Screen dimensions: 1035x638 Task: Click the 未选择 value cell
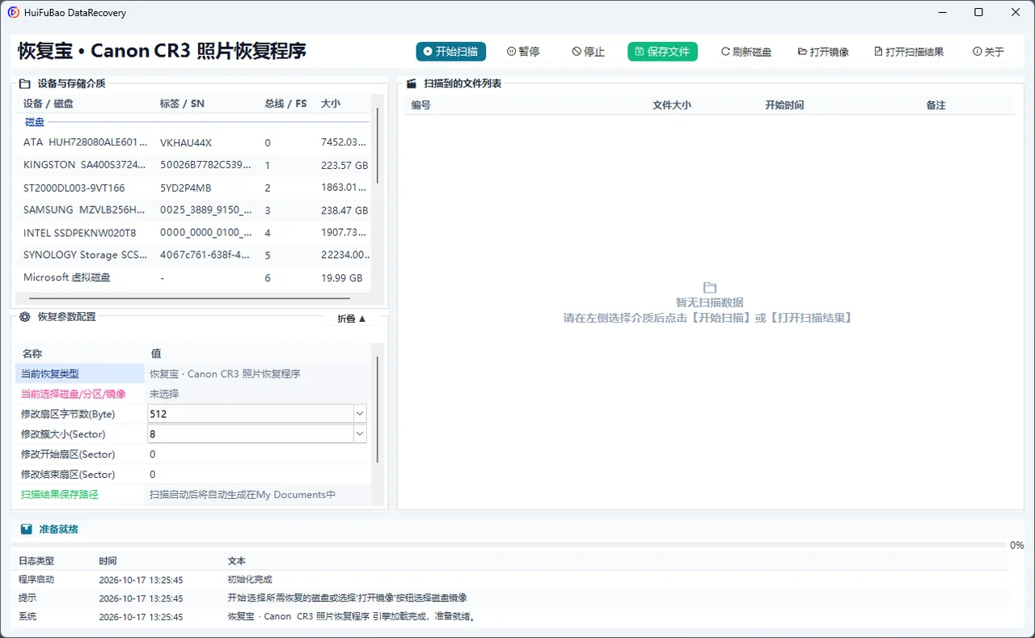pyautogui.click(x=164, y=394)
